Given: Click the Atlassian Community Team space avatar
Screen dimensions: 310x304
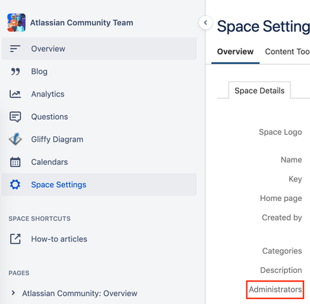Looking at the screenshot, I should click(17, 22).
